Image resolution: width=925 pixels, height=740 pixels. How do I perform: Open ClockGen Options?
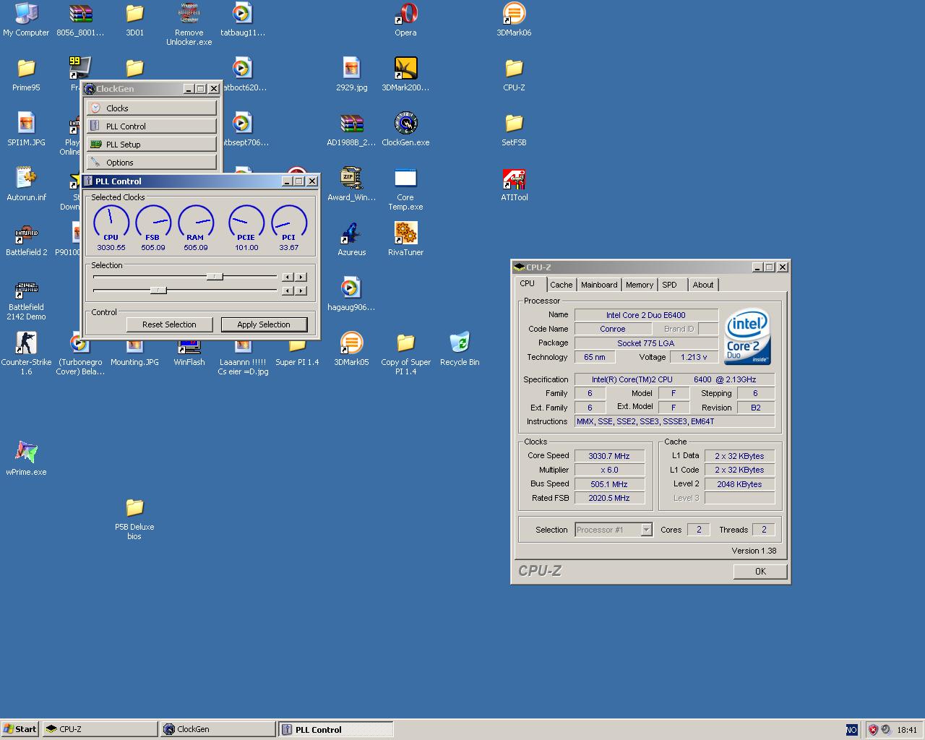(152, 162)
